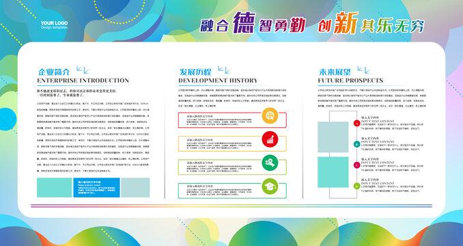This screenshot has width=463, height=246.
Task: Select the ENTERPRISE INTRODUCTION heading
Action: click(83, 81)
